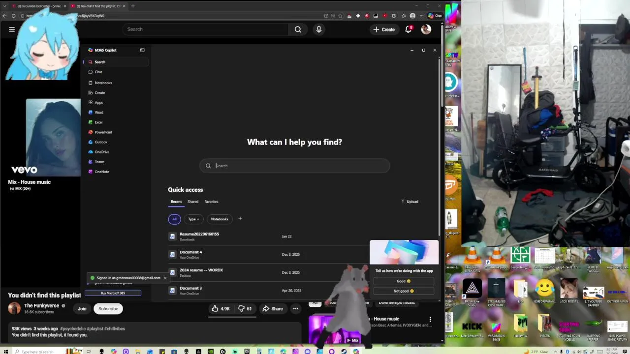This screenshot has width=630, height=354.
Task: Start YouTube voice search with microphone
Action: click(x=319, y=29)
